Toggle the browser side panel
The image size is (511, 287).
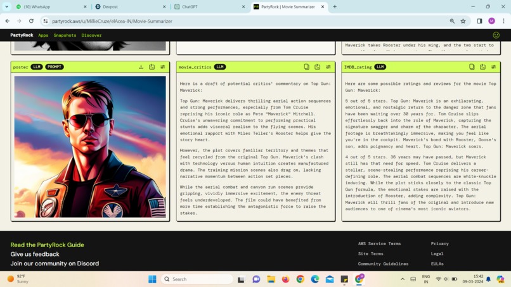(479, 21)
